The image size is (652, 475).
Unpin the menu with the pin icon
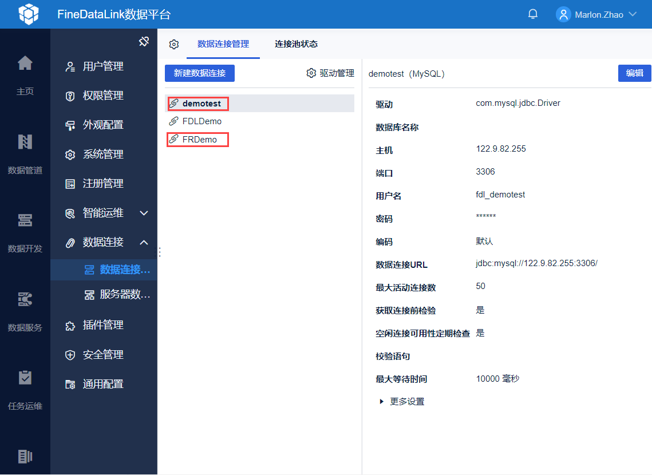144,41
